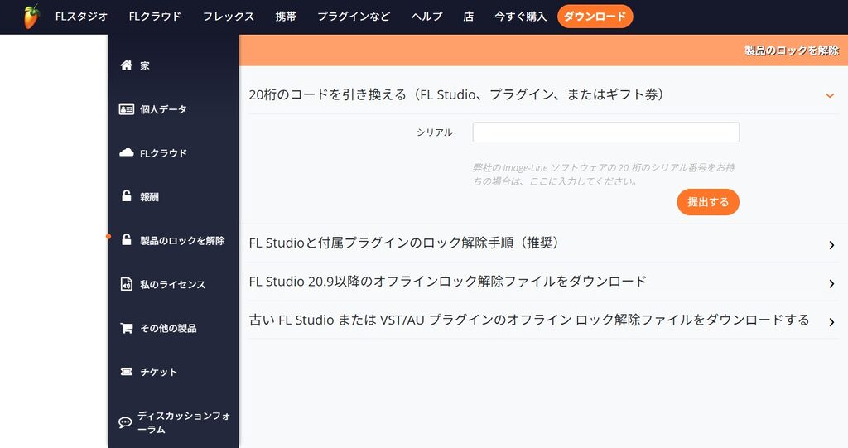
Task: Open ディスカッションフォーラム sidebar link
Action: 184,422
